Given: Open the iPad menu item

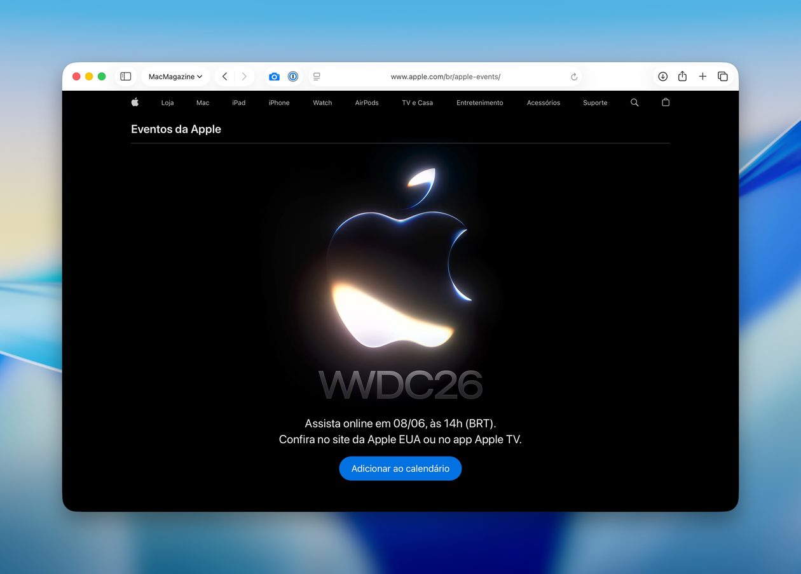Looking at the screenshot, I should pyautogui.click(x=239, y=103).
